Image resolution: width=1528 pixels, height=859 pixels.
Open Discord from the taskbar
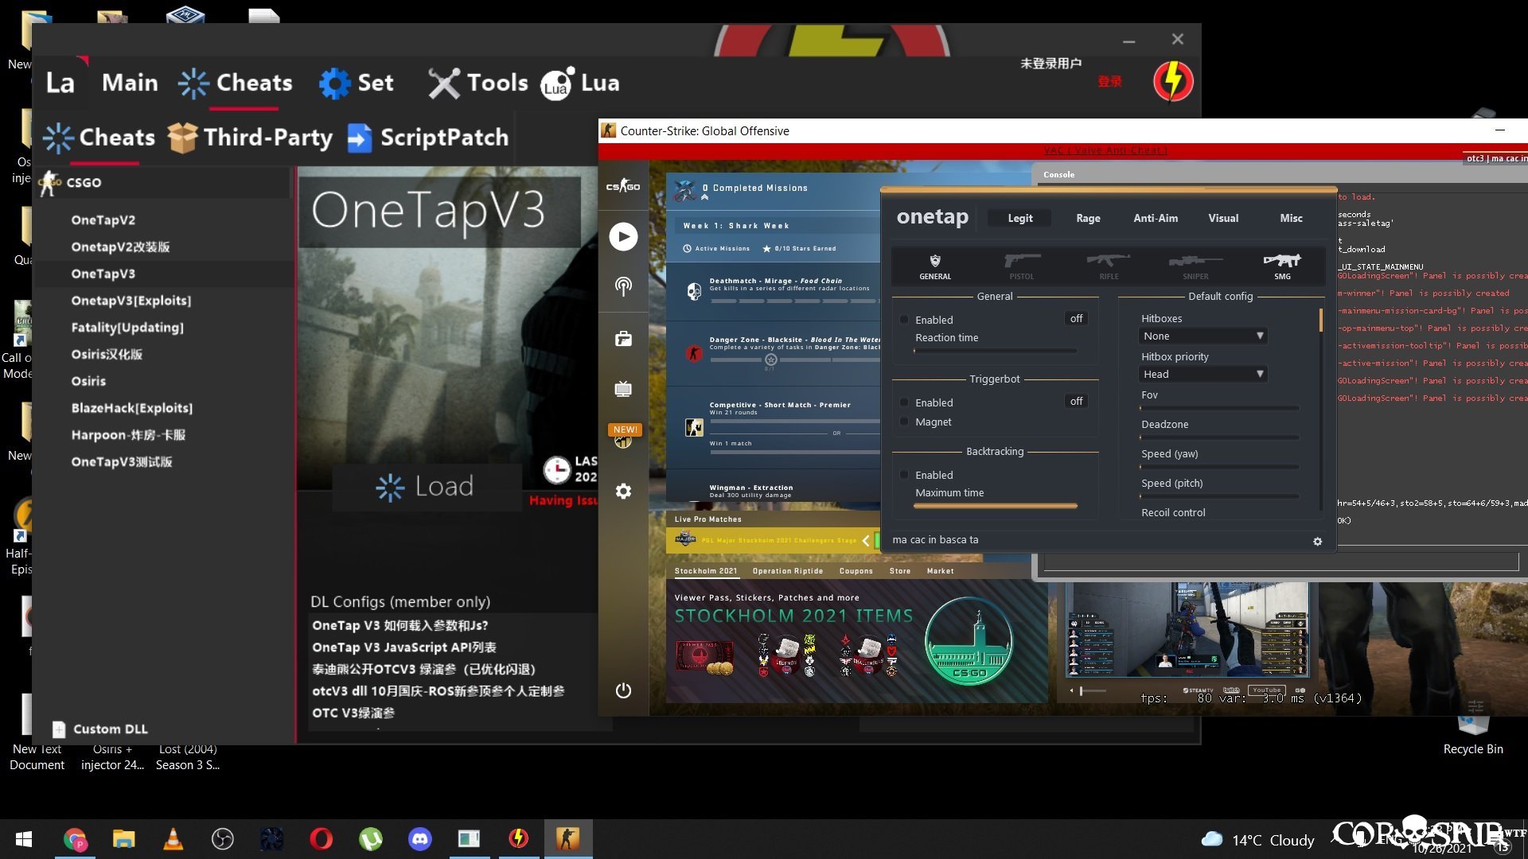point(419,839)
